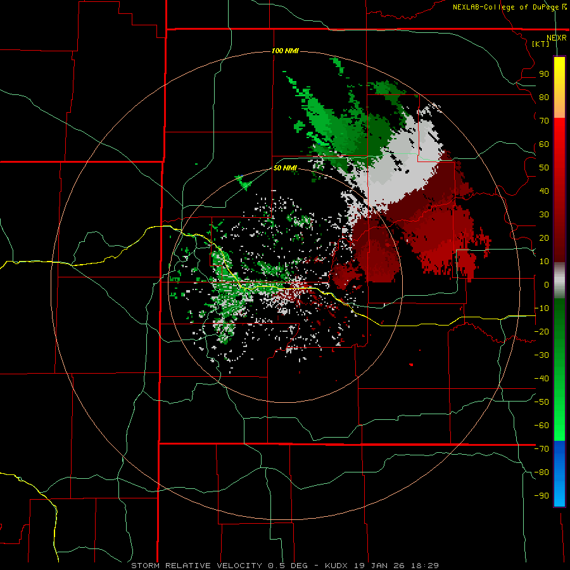Click the "50" value on the velocity scale
570x570 pixels.
[544, 168]
